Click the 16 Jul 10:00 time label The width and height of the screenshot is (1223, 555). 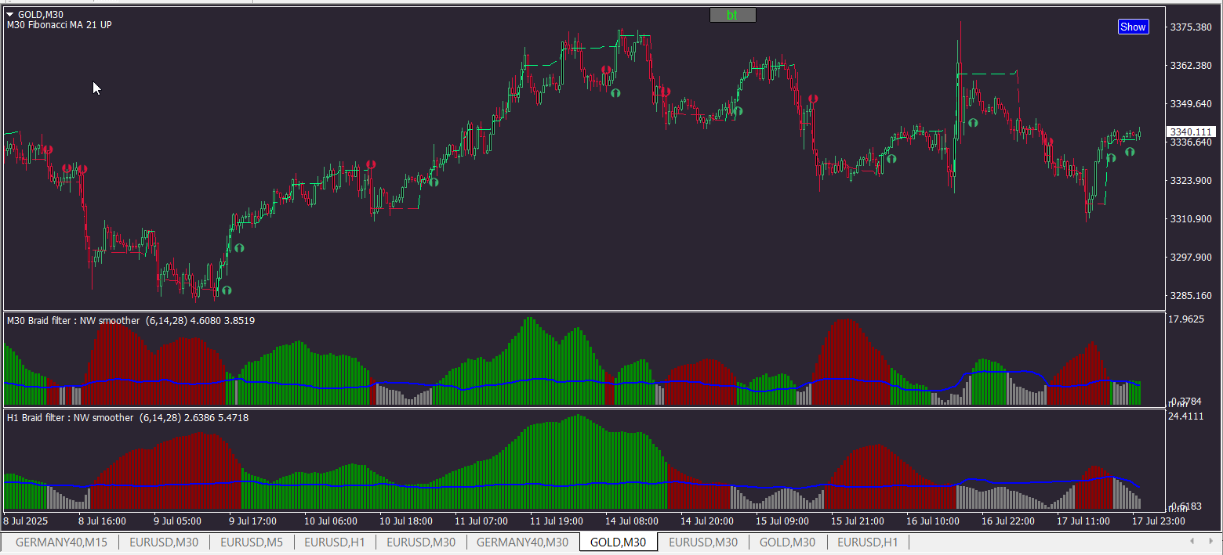click(x=933, y=521)
